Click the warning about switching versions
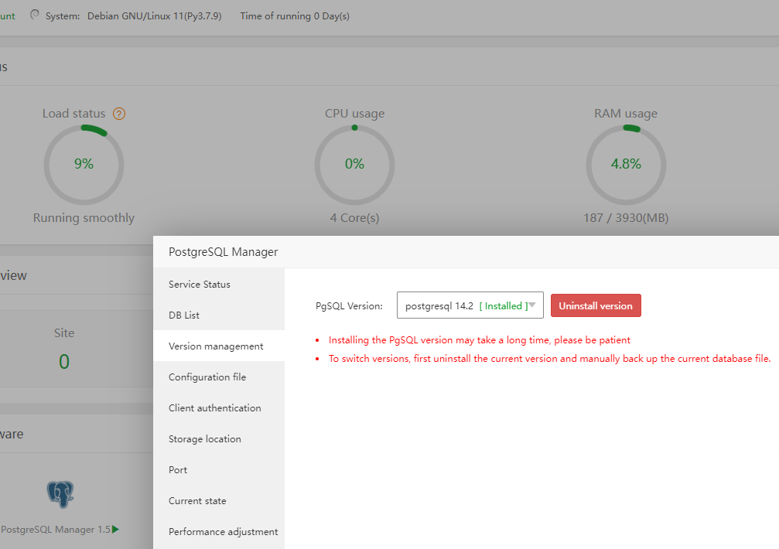779x549 pixels. (x=549, y=358)
